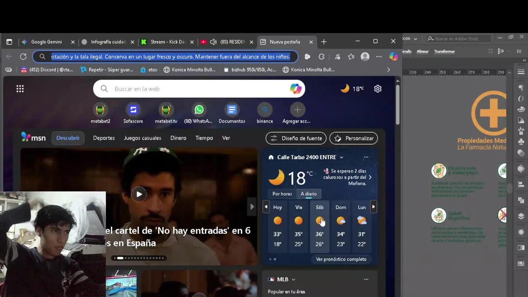The width and height of the screenshot is (528, 297).
Task: Mute the YouTube tab speaker icon
Action: click(213, 42)
